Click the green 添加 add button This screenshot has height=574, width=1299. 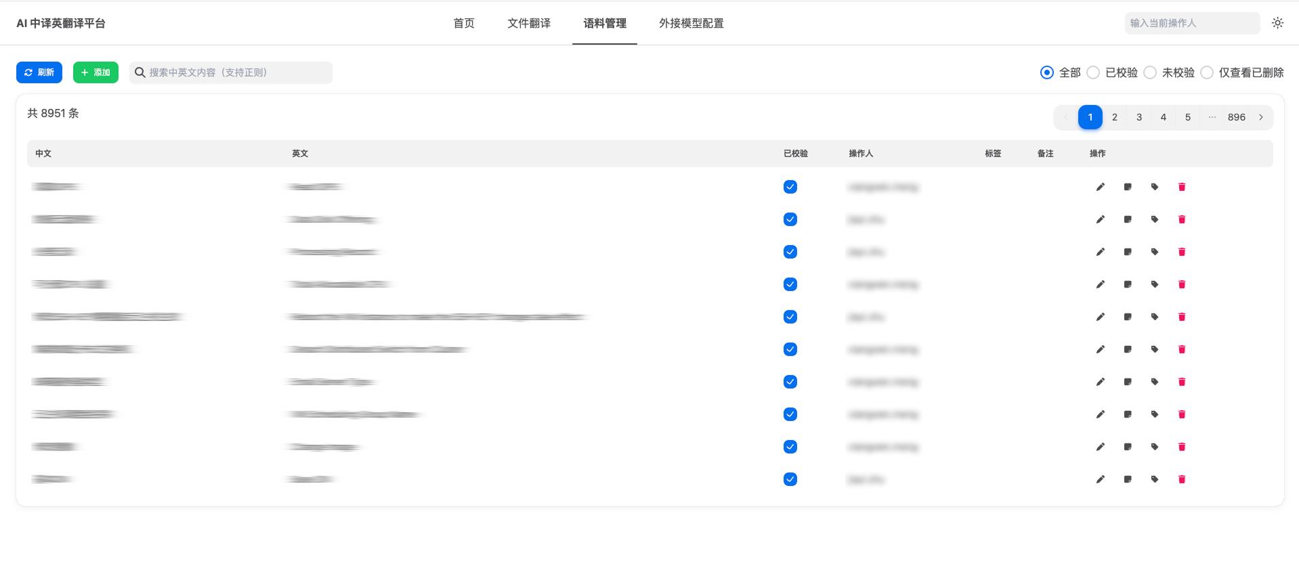click(x=95, y=72)
